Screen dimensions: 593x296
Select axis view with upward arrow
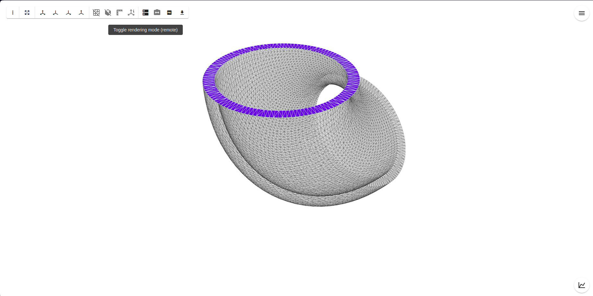point(81,13)
